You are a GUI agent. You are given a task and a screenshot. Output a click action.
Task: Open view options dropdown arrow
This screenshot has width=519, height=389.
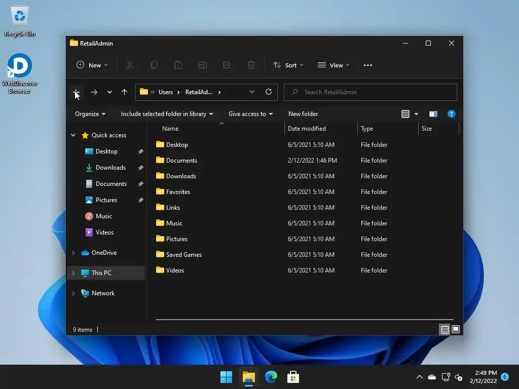pyautogui.click(x=417, y=114)
